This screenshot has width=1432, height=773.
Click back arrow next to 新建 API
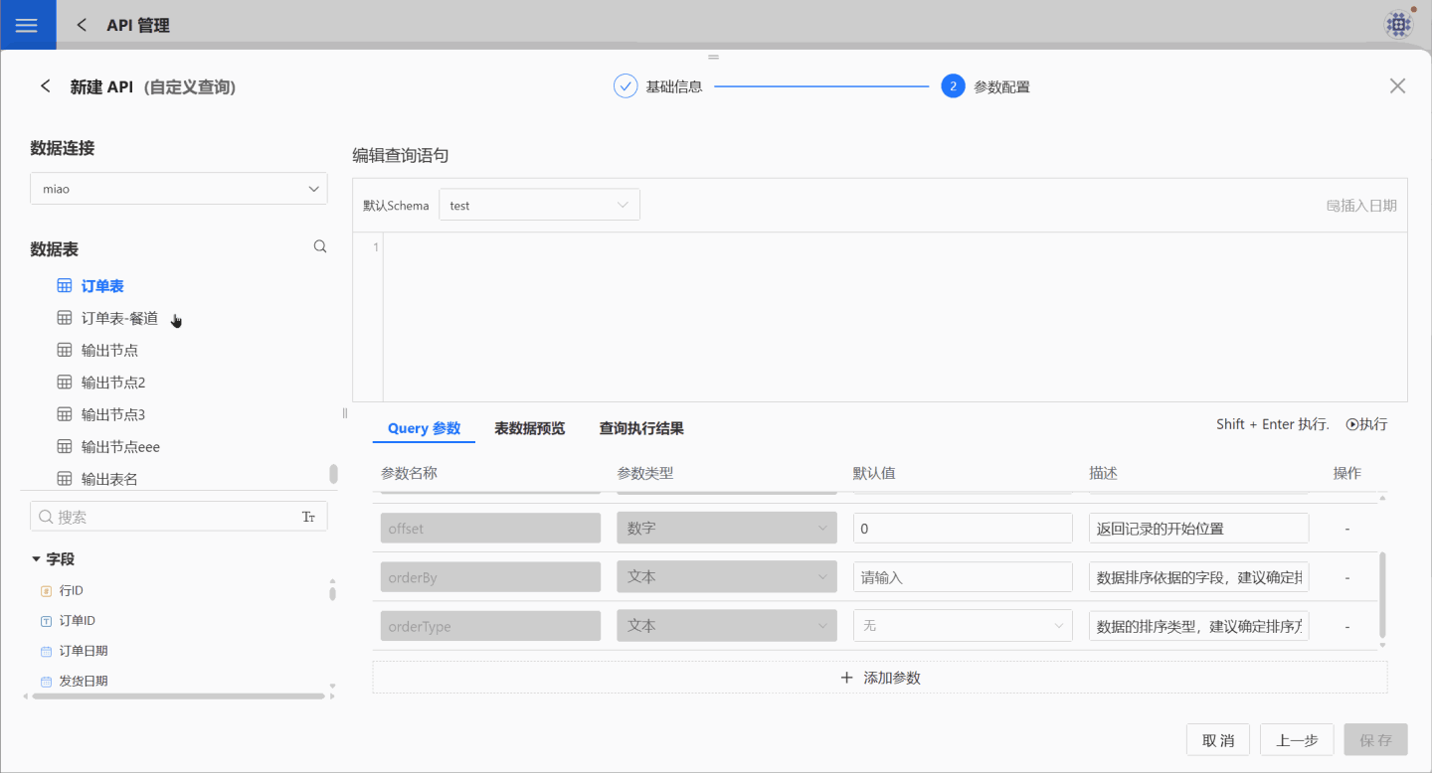45,86
